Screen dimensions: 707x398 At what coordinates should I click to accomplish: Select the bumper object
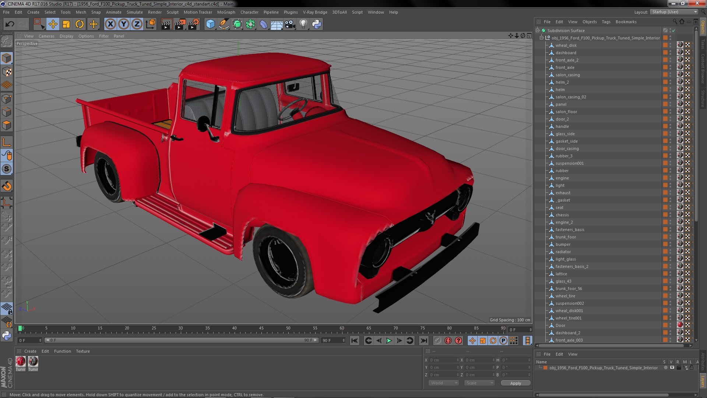tap(563, 244)
